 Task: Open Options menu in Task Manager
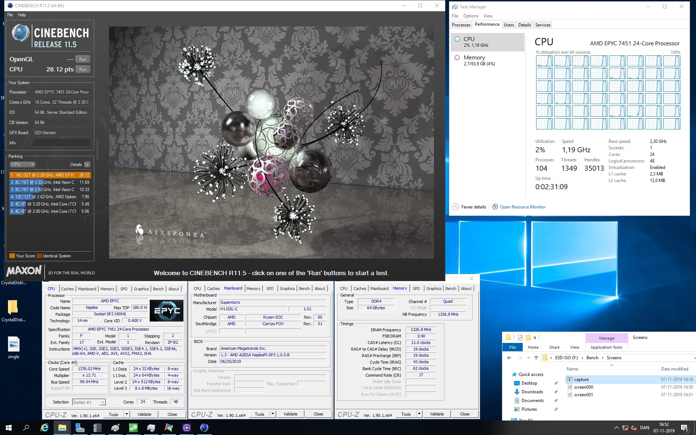(x=471, y=16)
